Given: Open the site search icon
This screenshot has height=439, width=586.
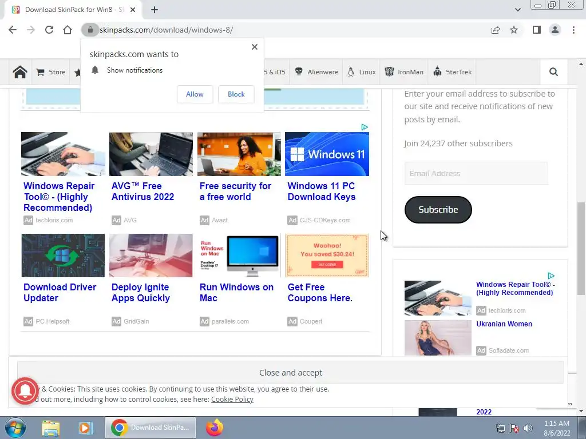Looking at the screenshot, I should [553, 71].
